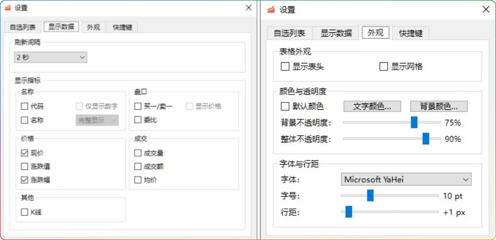Enable the 涨跌值 checkbox
The width and height of the screenshot is (496, 240).
(x=24, y=166)
